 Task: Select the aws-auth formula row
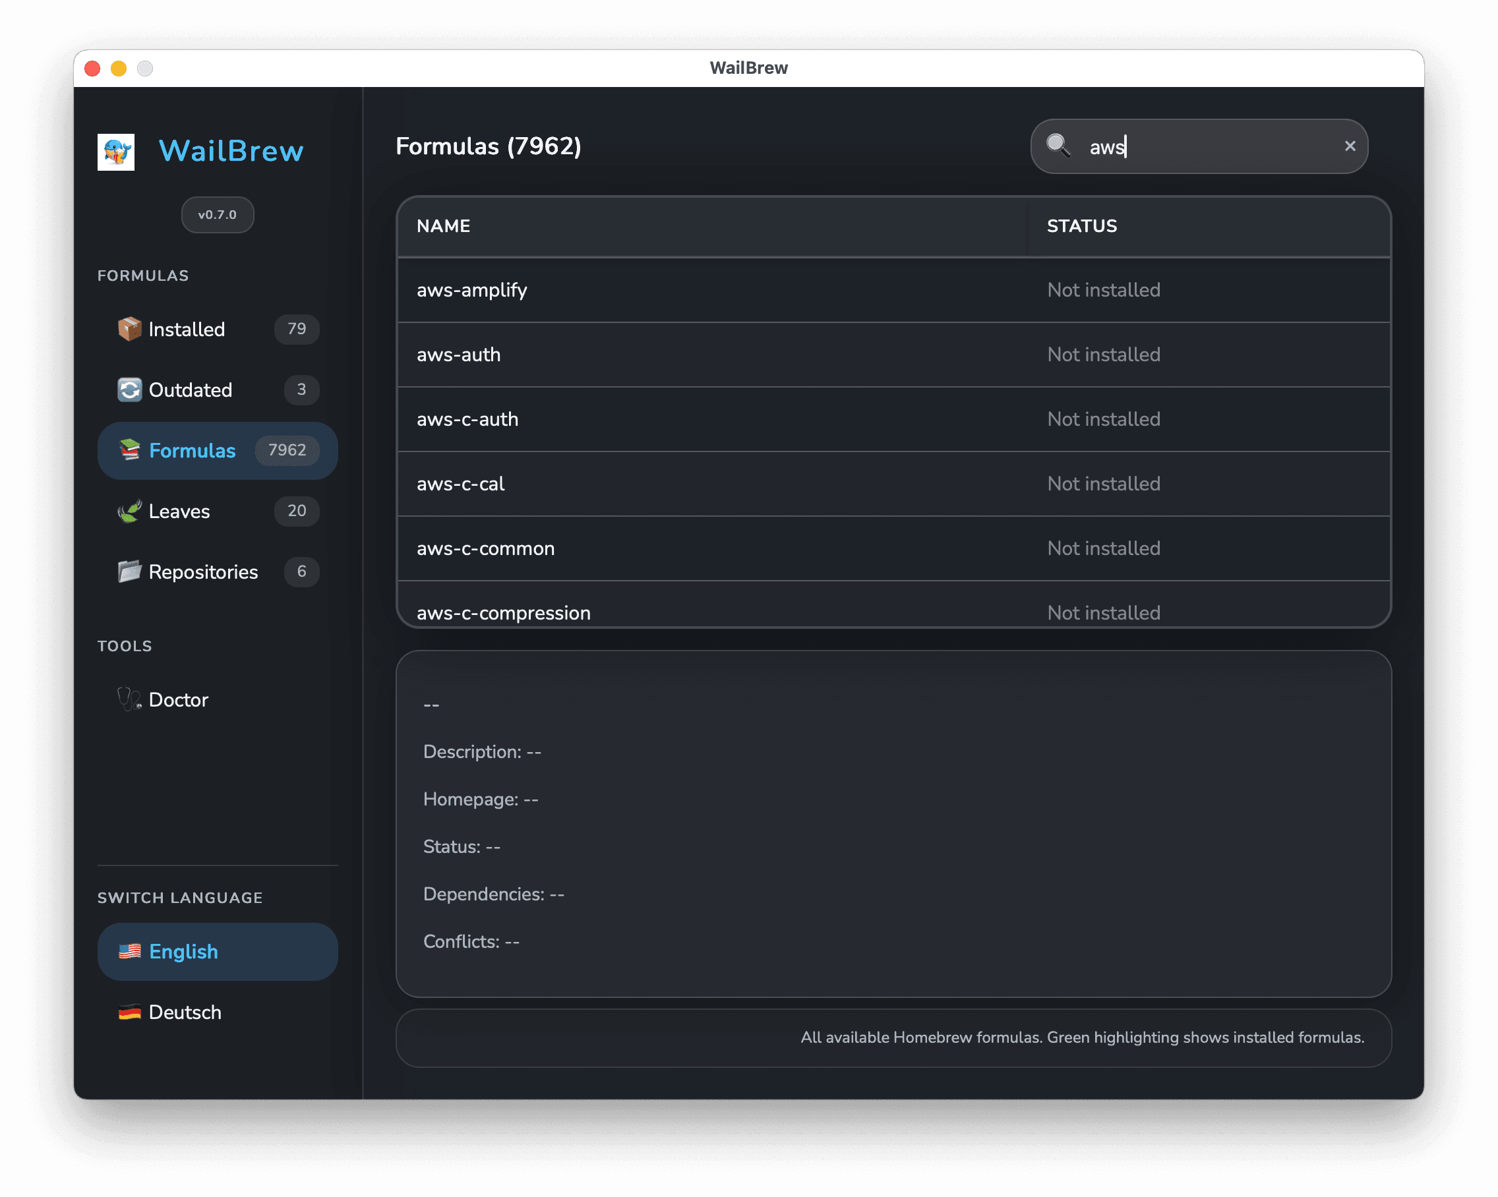tap(893, 355)
